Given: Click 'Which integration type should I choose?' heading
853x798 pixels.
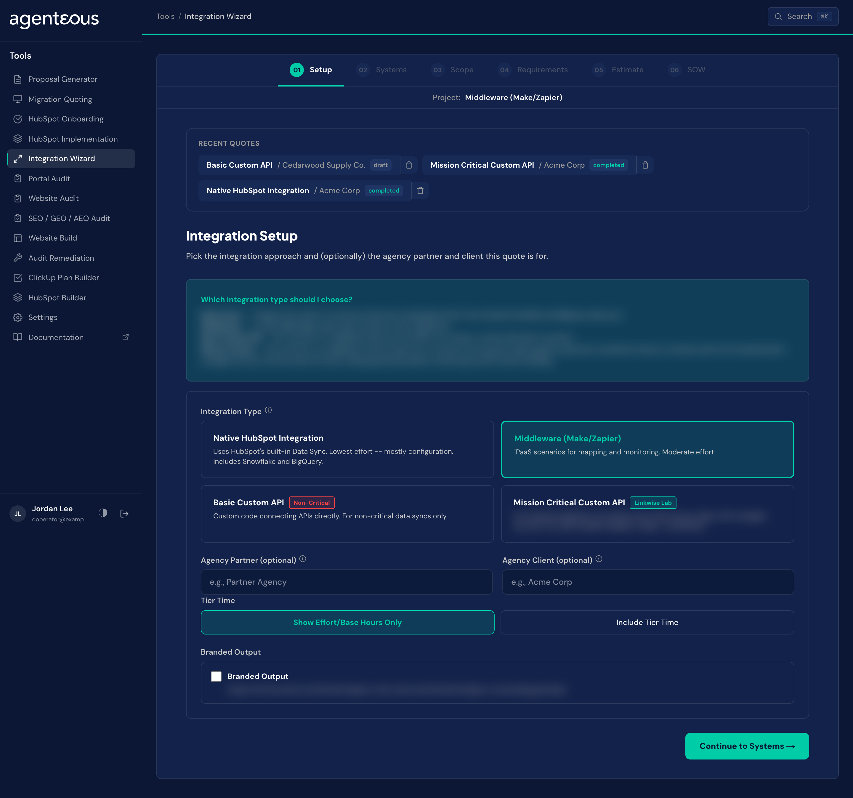Looking at the screenshot, I should tap(276, 300).
